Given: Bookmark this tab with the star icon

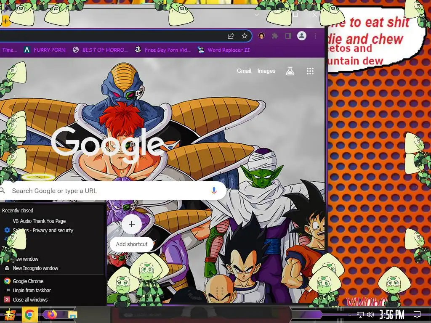Looking at the screenshot, I should click(245, 36).
